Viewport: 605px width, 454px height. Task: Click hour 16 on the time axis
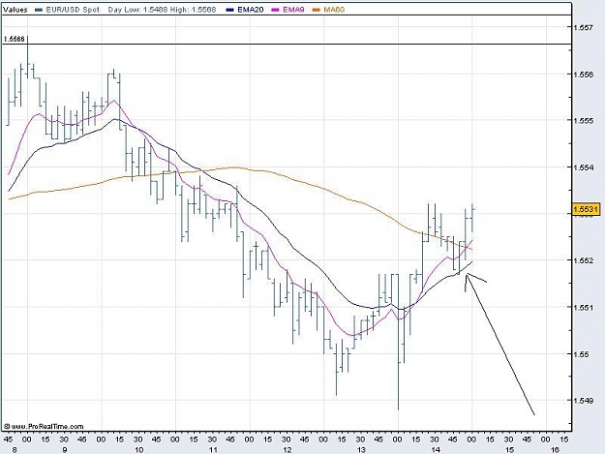click(x=555, y=450)
